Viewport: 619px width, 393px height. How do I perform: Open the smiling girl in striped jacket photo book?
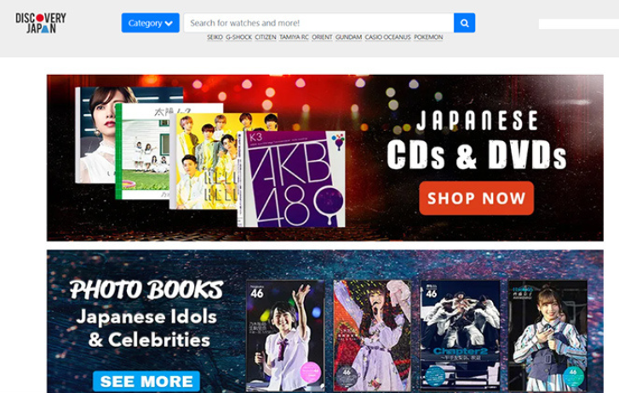547,335
